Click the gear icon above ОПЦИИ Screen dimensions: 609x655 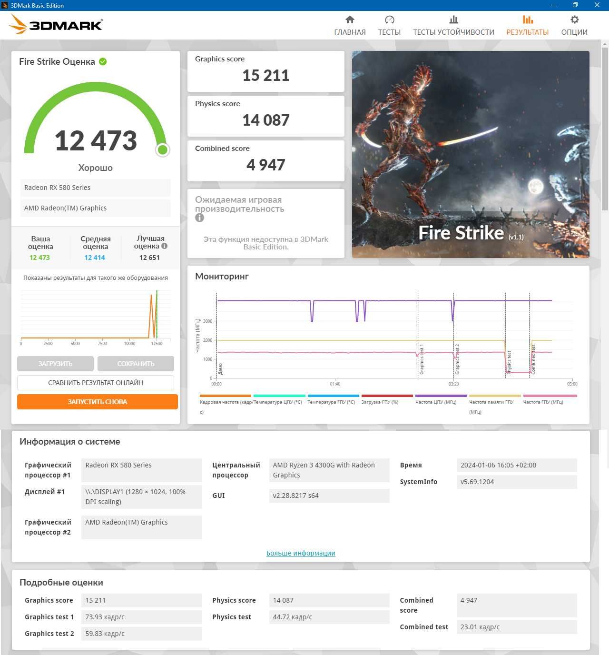574,20
